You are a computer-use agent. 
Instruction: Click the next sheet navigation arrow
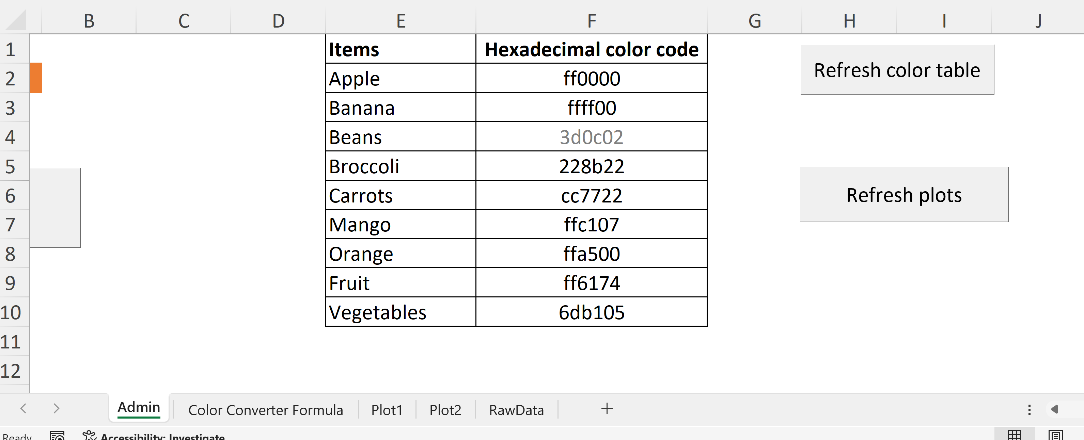point(57,408)
